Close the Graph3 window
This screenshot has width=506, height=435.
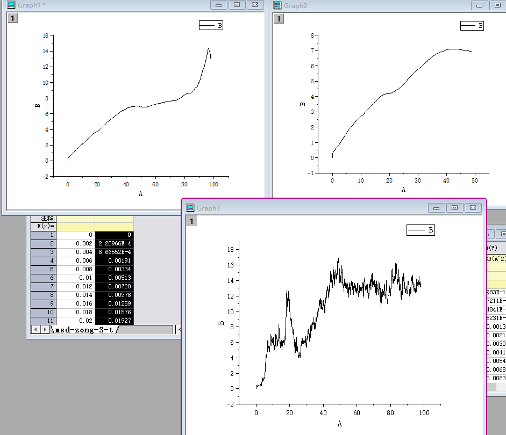pyautogui.click(x=473, y=208)
